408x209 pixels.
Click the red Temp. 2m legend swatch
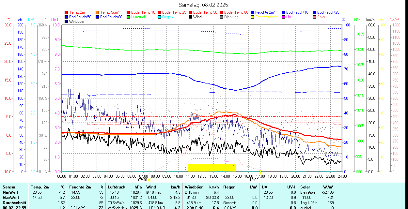pyautogui.click(x=67, y=12)
